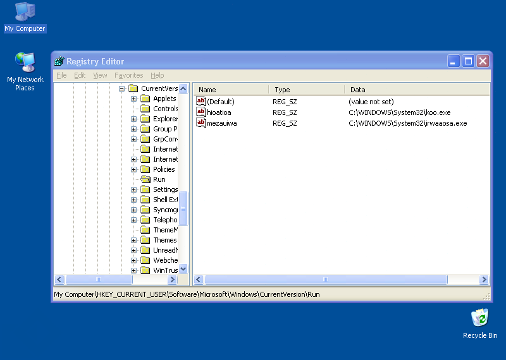Sort values by the Type column header

(x=307, y=90)
